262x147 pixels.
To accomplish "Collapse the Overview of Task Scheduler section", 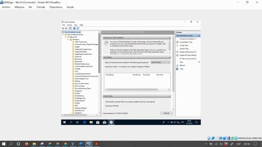I will pos(169,38).
